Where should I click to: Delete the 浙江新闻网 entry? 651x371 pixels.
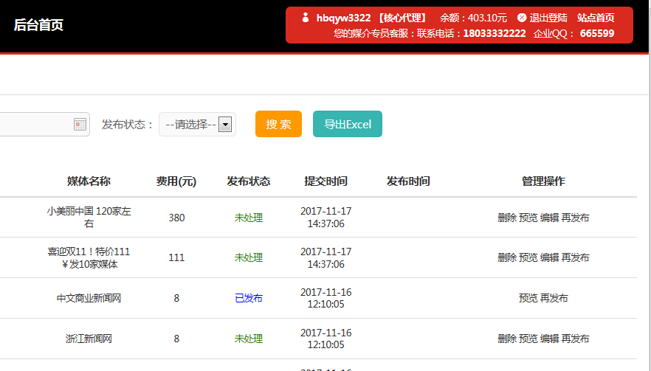pos(507,339)
